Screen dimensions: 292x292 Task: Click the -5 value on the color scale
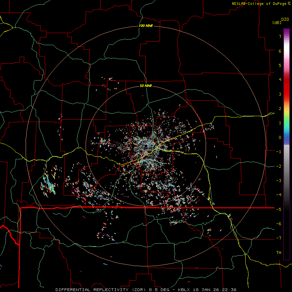(279, 210)
